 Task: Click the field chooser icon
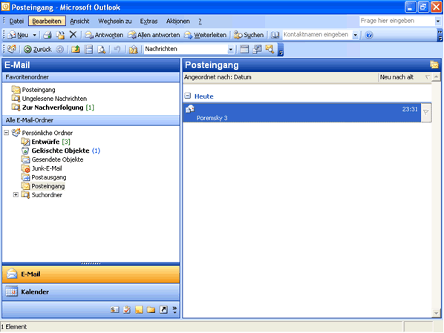257,49
